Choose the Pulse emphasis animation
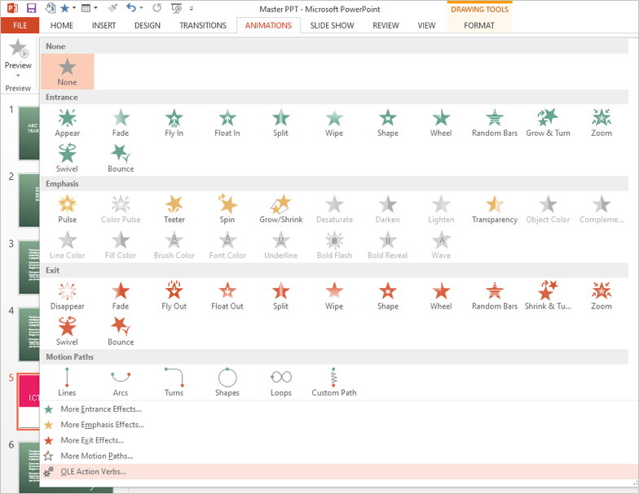The image size is (639, 494). pyautogui.click(x=68, y=208)
